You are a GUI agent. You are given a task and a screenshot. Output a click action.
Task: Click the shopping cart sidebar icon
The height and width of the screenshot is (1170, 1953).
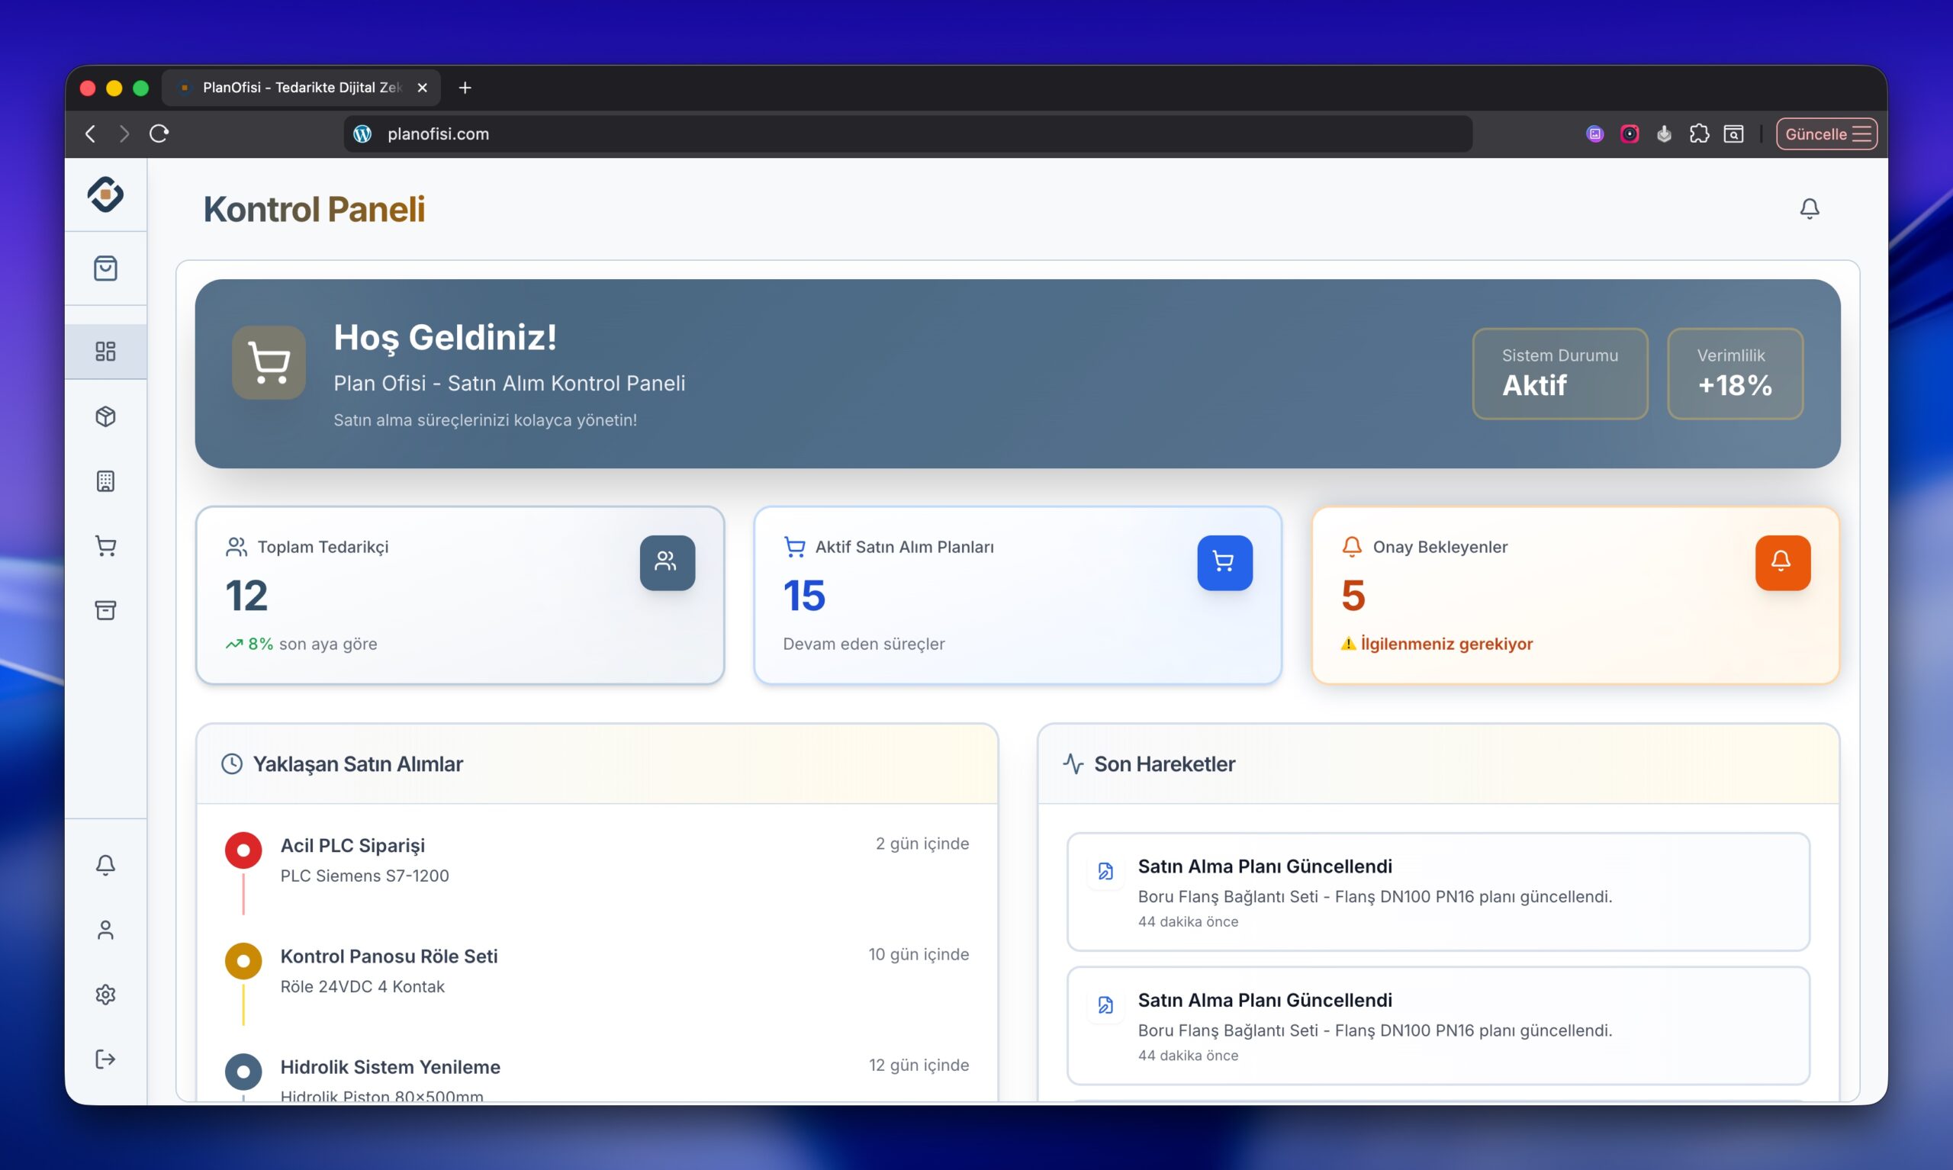105,545
